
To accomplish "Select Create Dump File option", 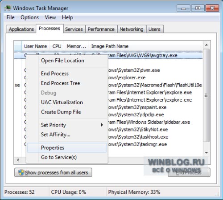I will 67,112.
